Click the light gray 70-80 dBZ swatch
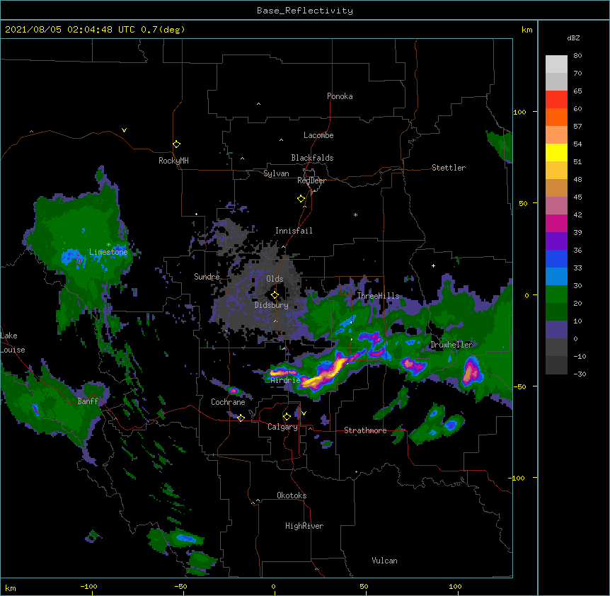 coord(556,64)
